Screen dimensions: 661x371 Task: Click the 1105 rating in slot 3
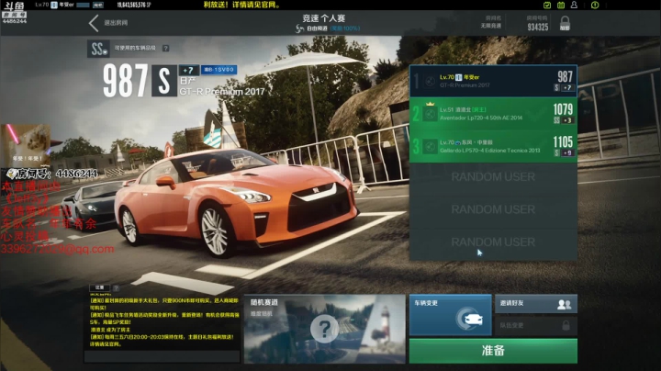pyautogui.click(x=563, y=142)
